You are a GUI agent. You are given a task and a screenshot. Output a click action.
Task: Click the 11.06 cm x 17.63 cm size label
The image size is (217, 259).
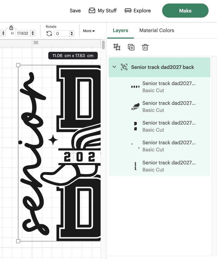click(x=73, y=56)
